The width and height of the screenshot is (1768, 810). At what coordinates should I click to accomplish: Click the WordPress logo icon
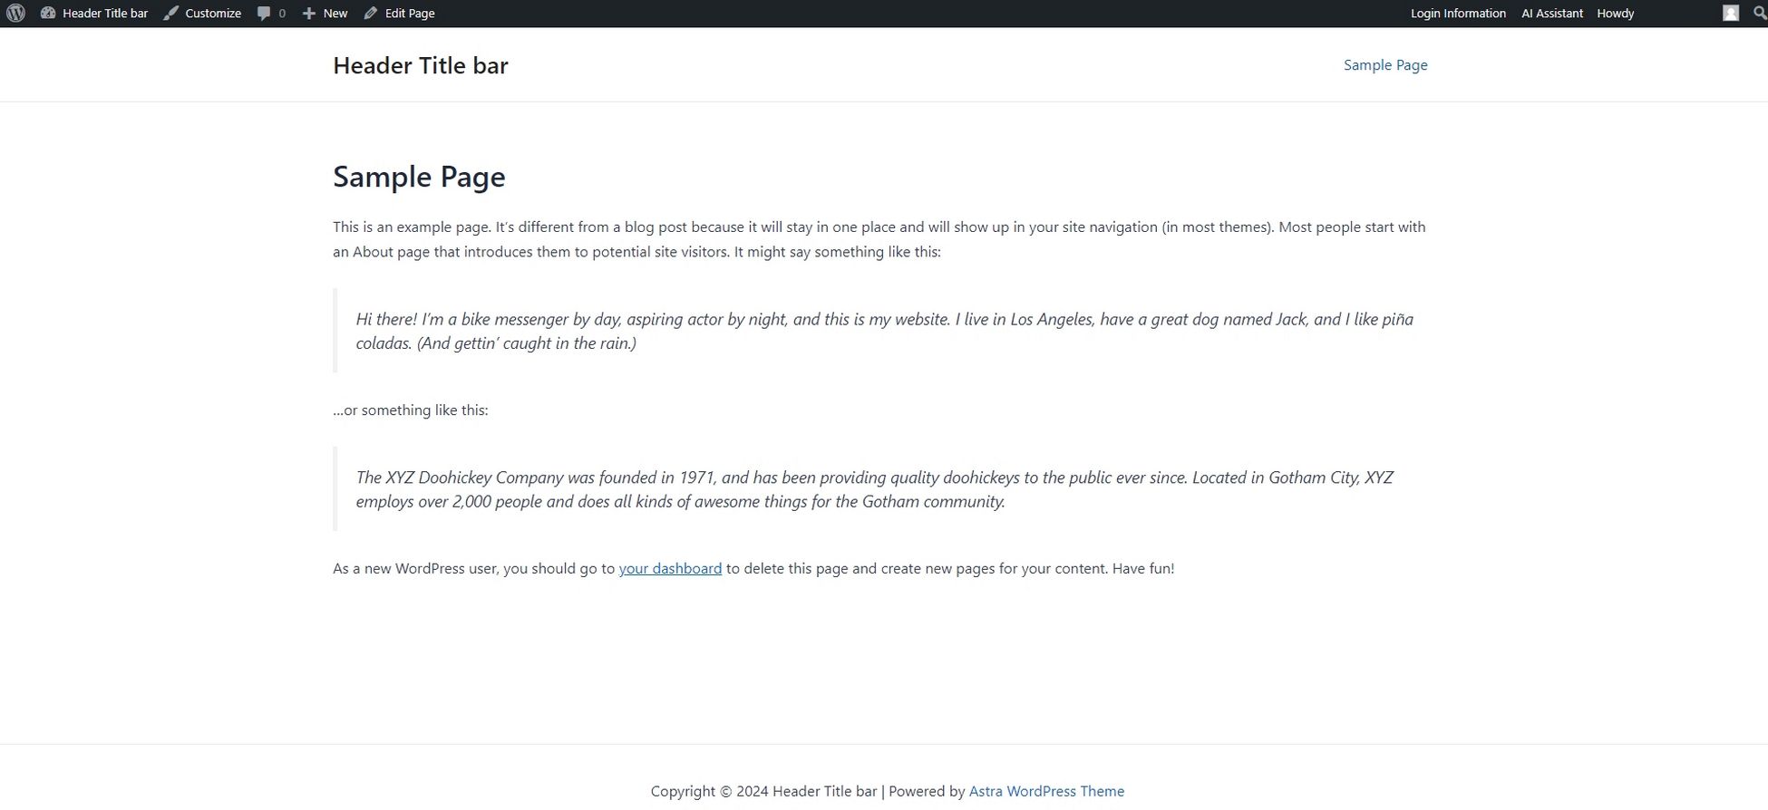(15, 13)
